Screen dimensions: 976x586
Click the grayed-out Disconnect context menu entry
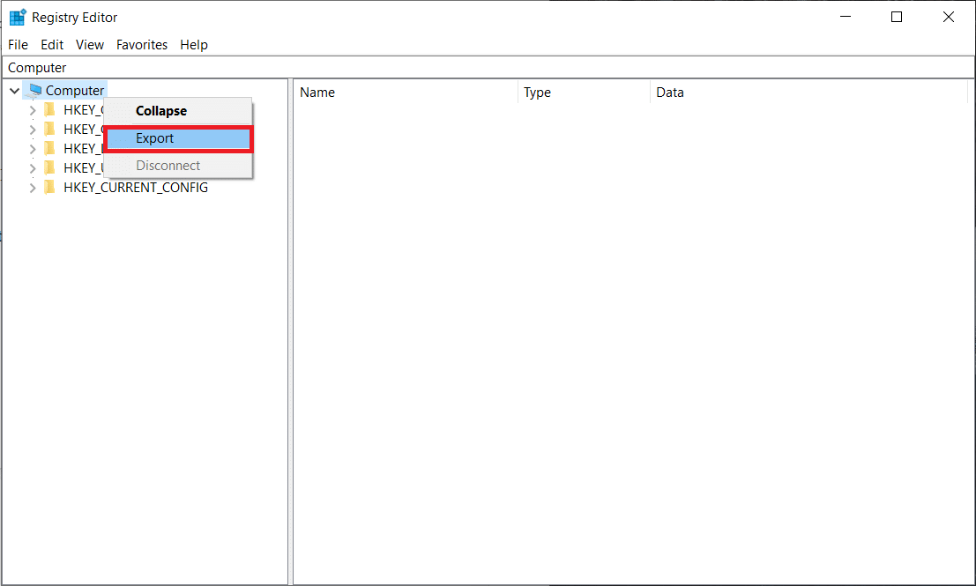click(x=179, y=166)
